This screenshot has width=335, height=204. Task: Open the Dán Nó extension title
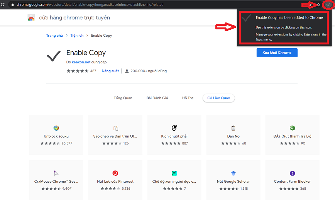pyautogui.click(x=233, y=136)
